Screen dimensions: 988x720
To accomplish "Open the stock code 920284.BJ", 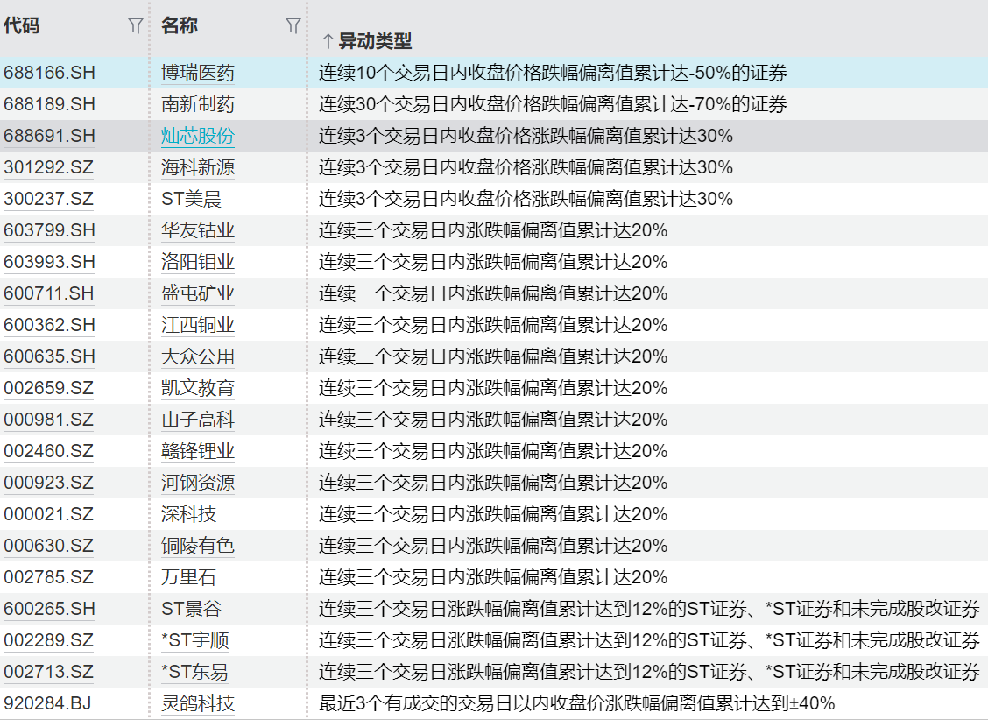I will pyautogui.click(x=47, y=703).
